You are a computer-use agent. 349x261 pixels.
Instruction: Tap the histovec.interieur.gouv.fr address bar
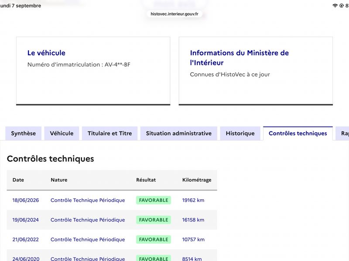(x=174, y=14)
